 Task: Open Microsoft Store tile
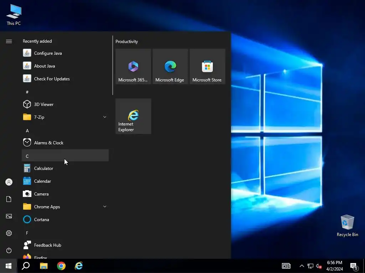[207, 66]
